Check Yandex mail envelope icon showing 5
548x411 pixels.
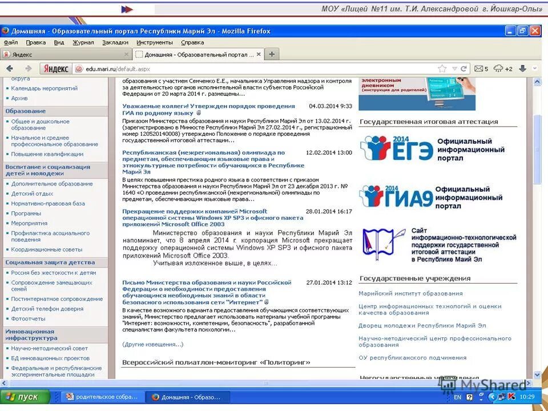pyautogui.click(x=481, y=69)
